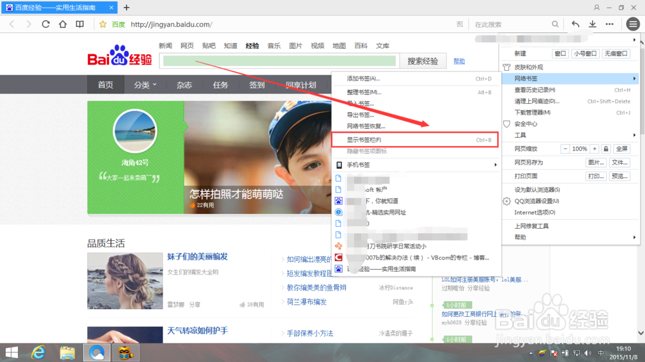Expand the 工具 submenu
Viewport: 645px width, 362px height.
[570, 135]
